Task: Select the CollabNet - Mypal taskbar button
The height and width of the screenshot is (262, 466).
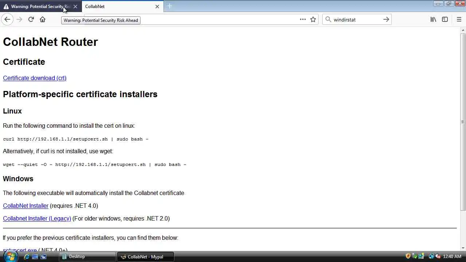Action: [x=145, y=257]
